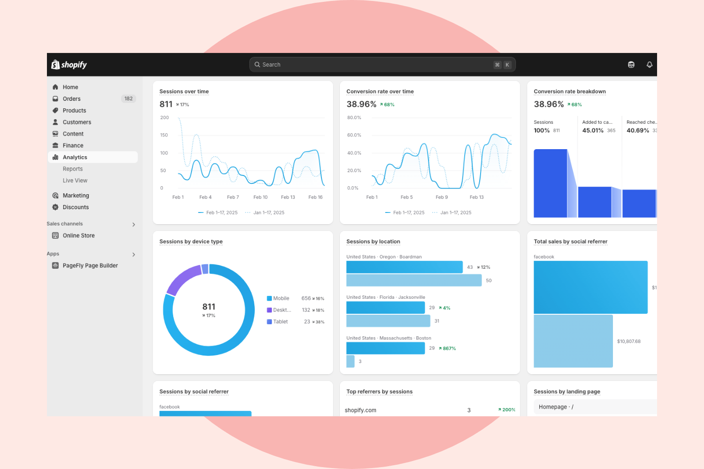Select the Homepage landing page row
Screen dimensions: 704x469
pyautogui.click(x=595, y=407)
